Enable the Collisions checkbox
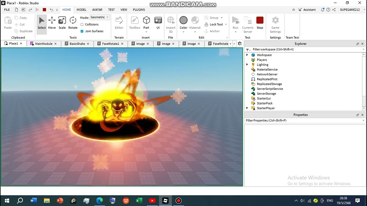This screenshot has height=206, width=367. pyautogui.click(x=82, y=25)
